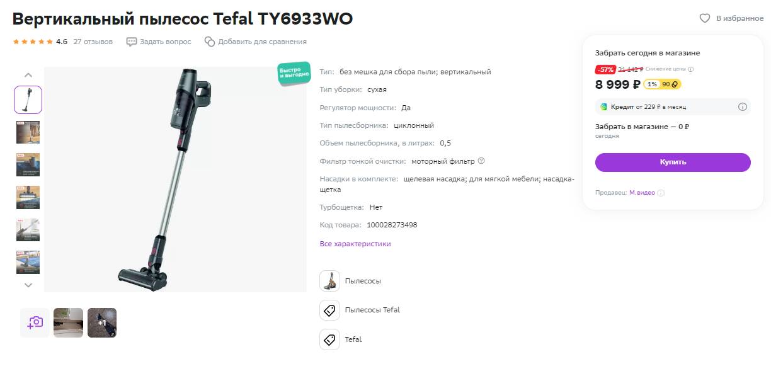Click the add photo camera icon

(x=35, y=322)
